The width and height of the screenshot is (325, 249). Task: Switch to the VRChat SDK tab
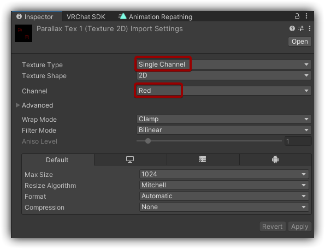86,16
